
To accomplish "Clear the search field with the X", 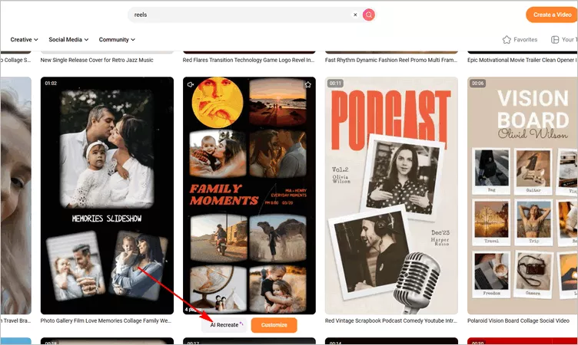I will 355,15.
